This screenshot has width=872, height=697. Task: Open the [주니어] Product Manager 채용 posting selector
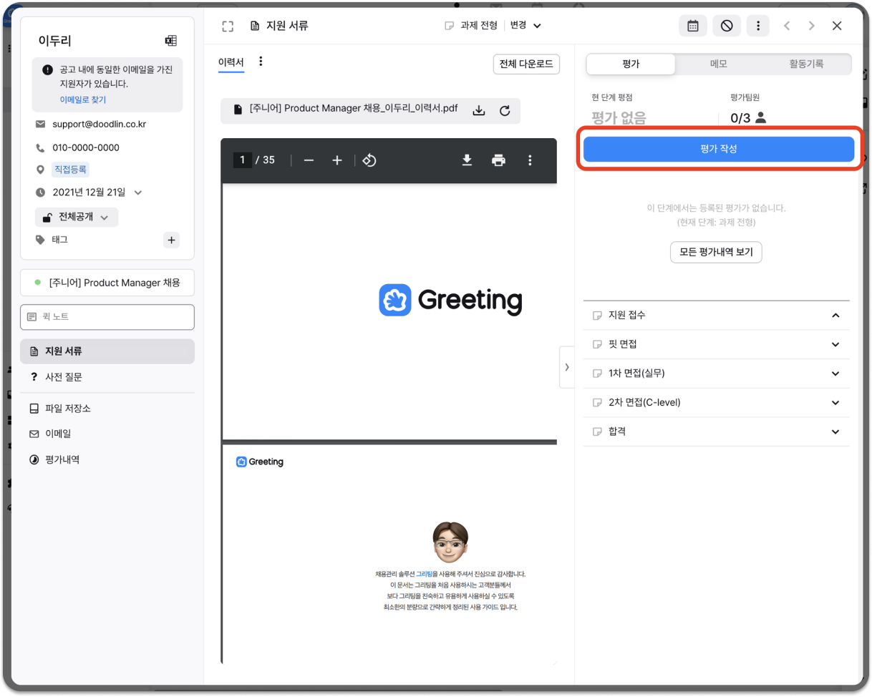point(107,283)
